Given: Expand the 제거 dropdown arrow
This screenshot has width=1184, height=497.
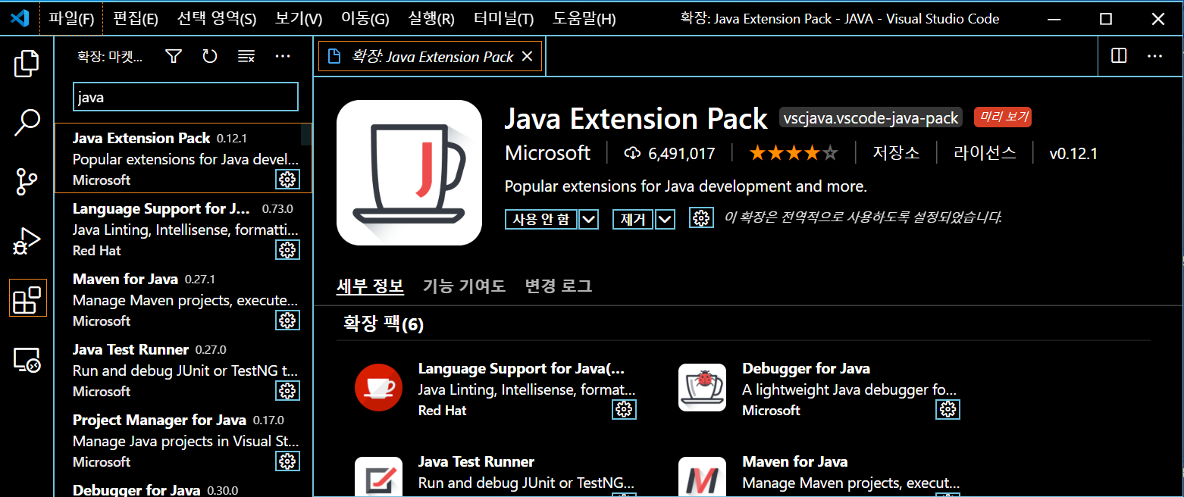Looking at the screenshot, I should [666, 220].
